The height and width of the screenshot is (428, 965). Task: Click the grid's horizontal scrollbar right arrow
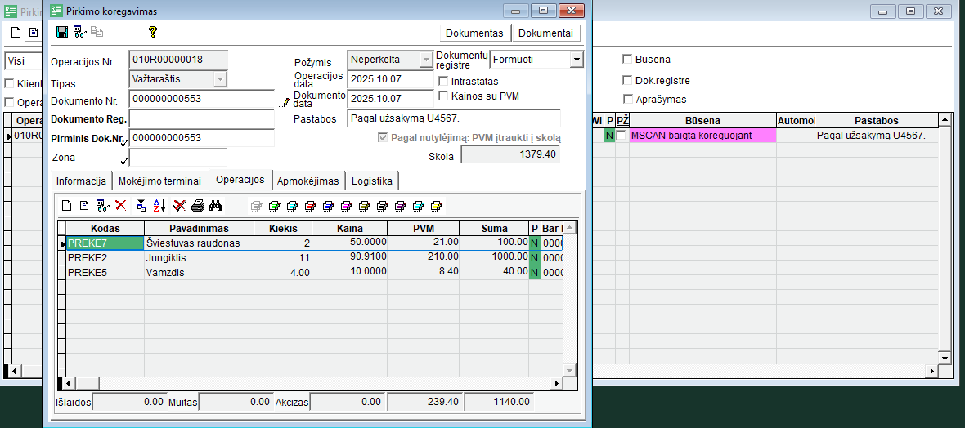coord(558,383)
